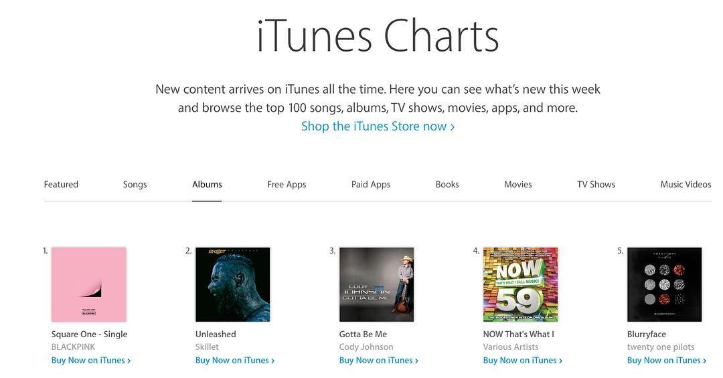
Task: Buy Cody Johnson's Gotta Be Me
Action: pos(379,361)
